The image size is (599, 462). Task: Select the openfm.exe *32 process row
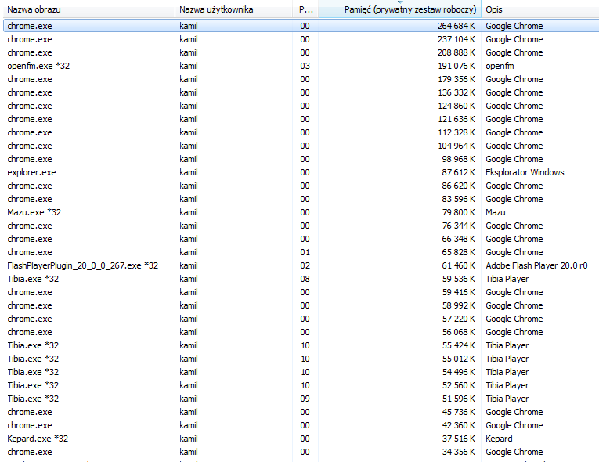tap(38, 66)
